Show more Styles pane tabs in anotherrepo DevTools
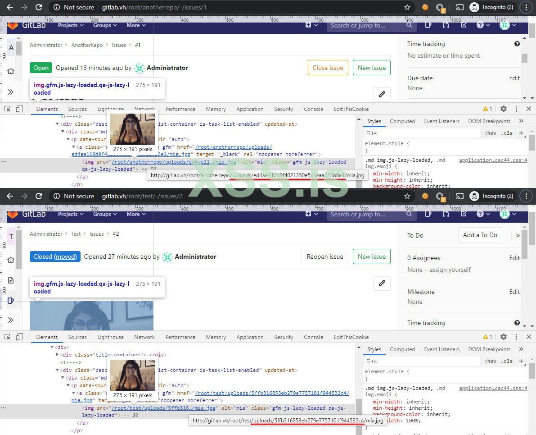Viewport: 536px width, 435px height. tap(521, 121)
